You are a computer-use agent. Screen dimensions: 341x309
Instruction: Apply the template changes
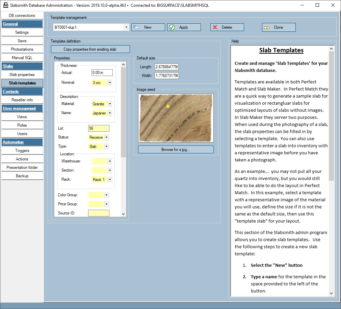(184, 27)
